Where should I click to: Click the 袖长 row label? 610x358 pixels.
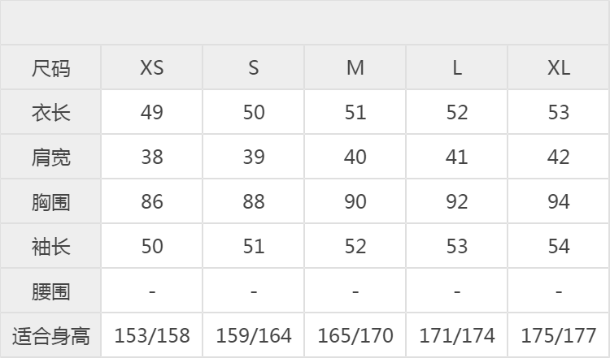50,247
